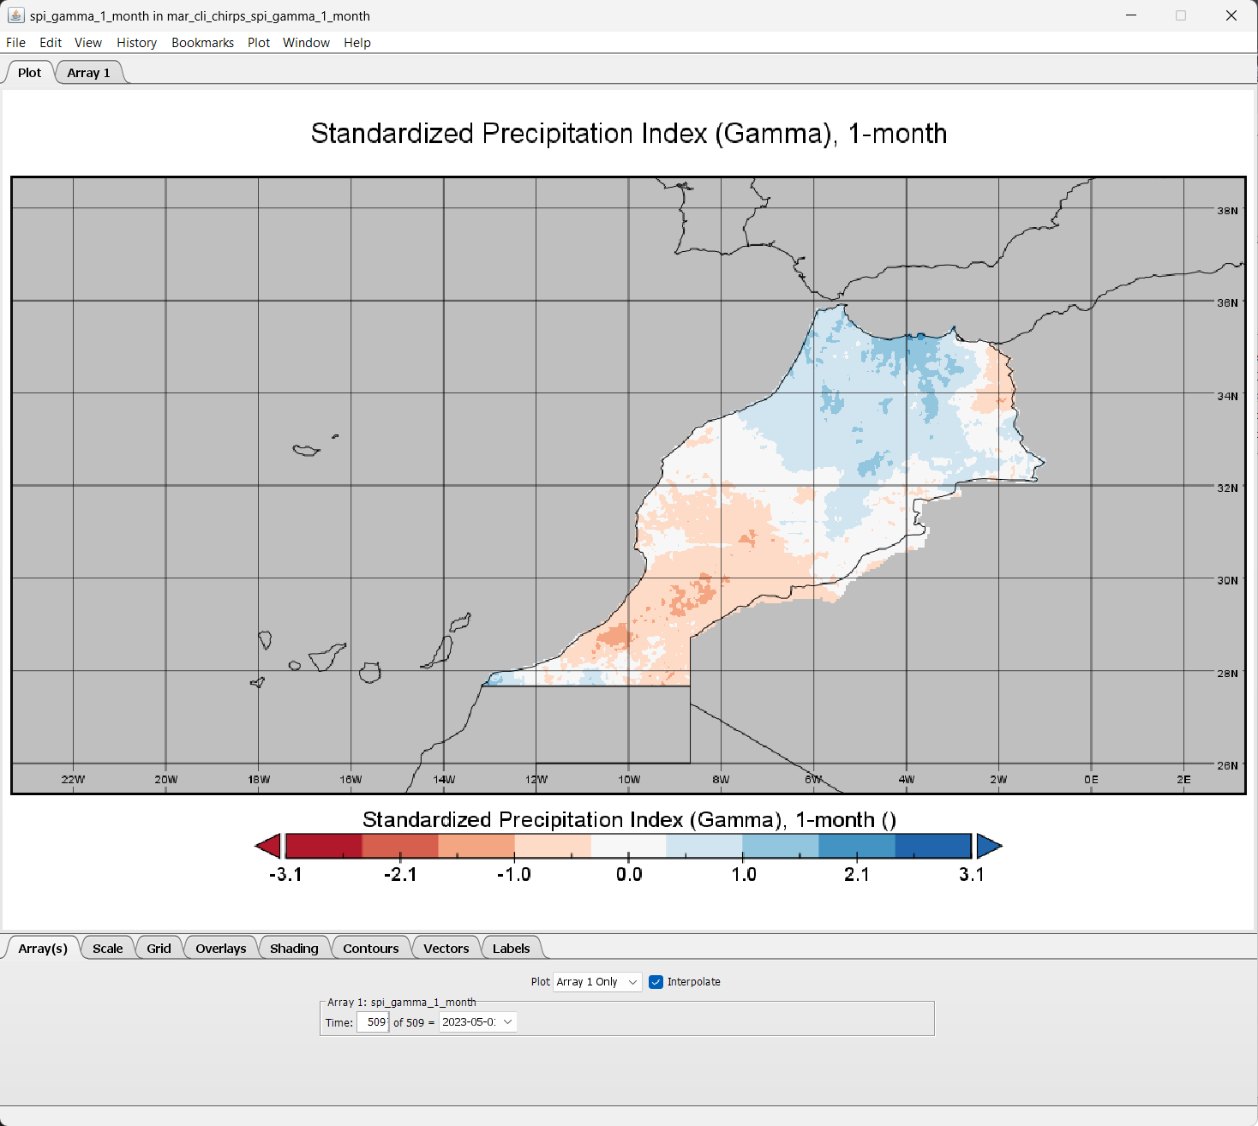Switch to the Plot tab
Image resolution: width=1258 pixels, height=1126 pixels.
pos(30,73)
